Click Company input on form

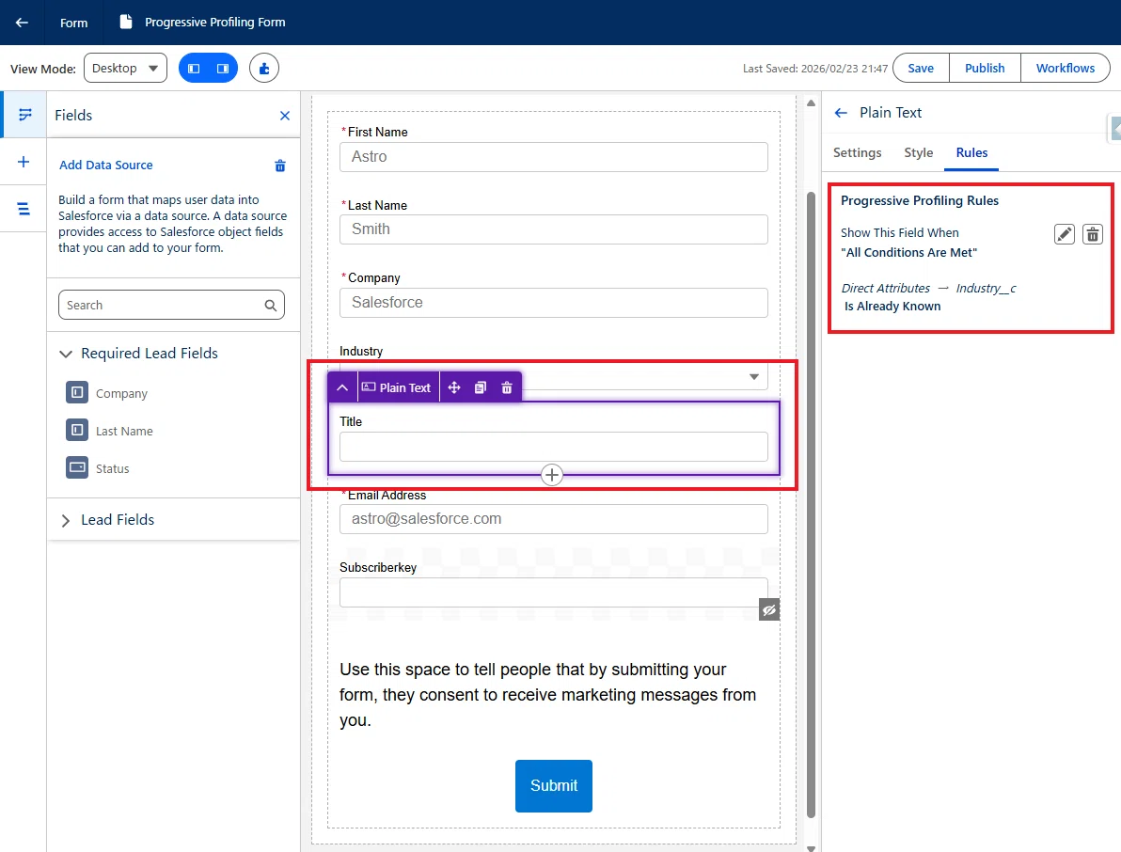pos(553,303)
